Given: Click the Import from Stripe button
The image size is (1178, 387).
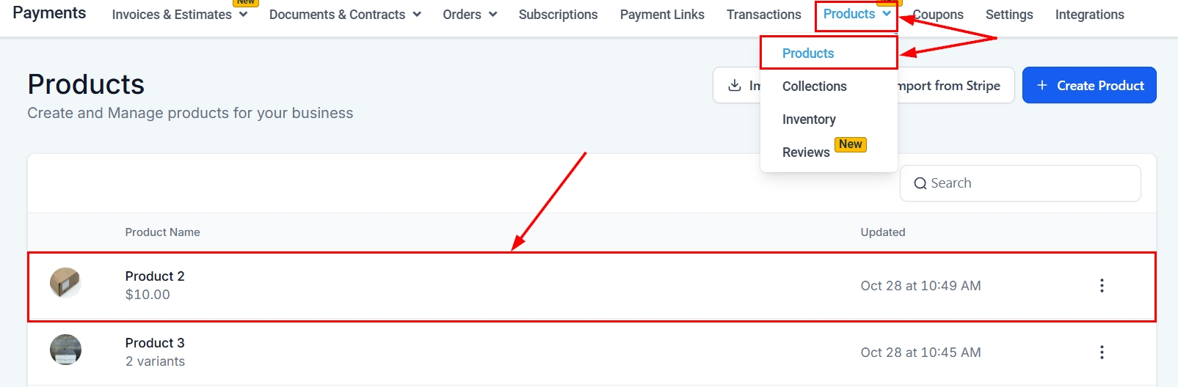Looking at the screenshot, I should tap(954, 86).
